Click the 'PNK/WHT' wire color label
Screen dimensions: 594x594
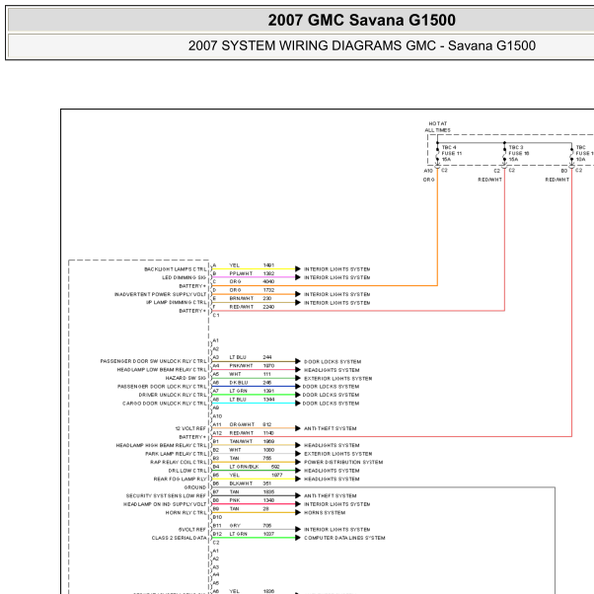241,365
